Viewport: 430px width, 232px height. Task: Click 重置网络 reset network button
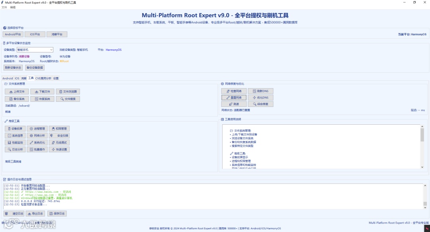(x=234, y=97)
